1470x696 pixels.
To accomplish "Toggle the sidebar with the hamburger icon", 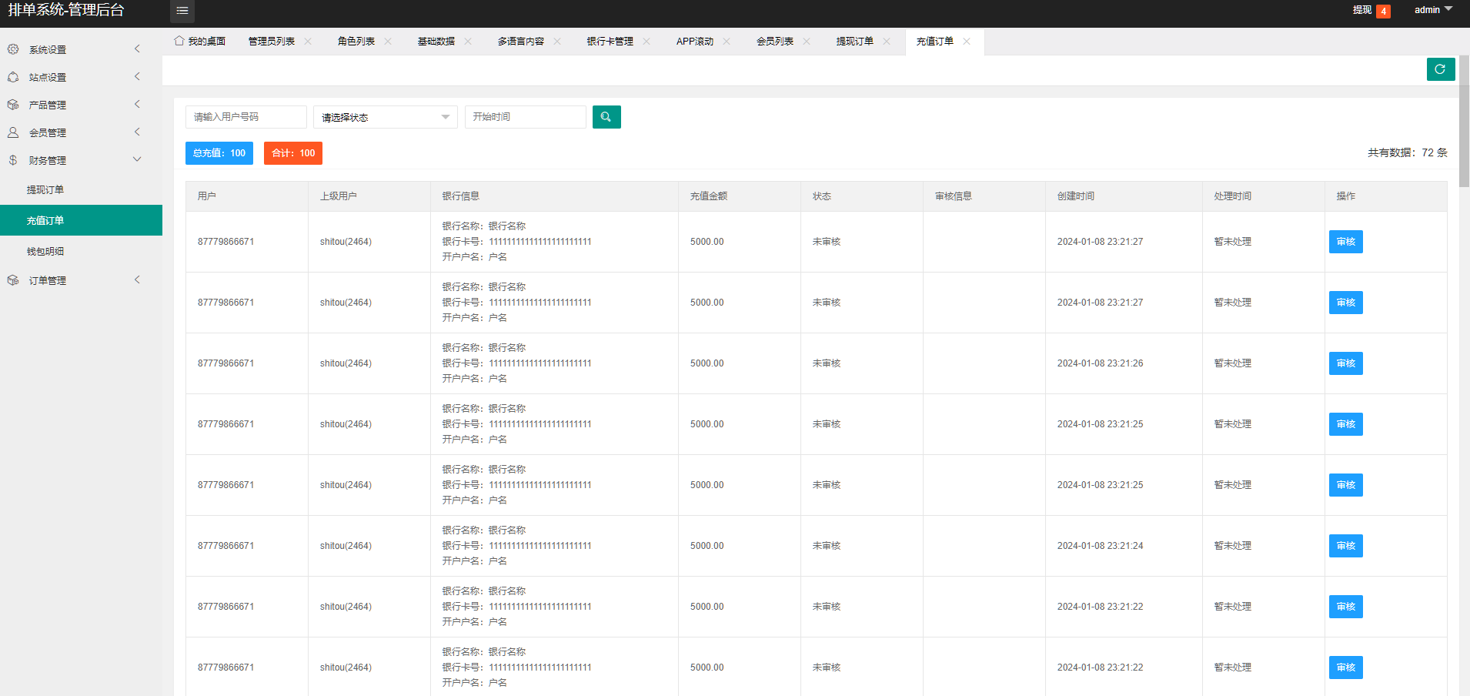I will 182,11.
